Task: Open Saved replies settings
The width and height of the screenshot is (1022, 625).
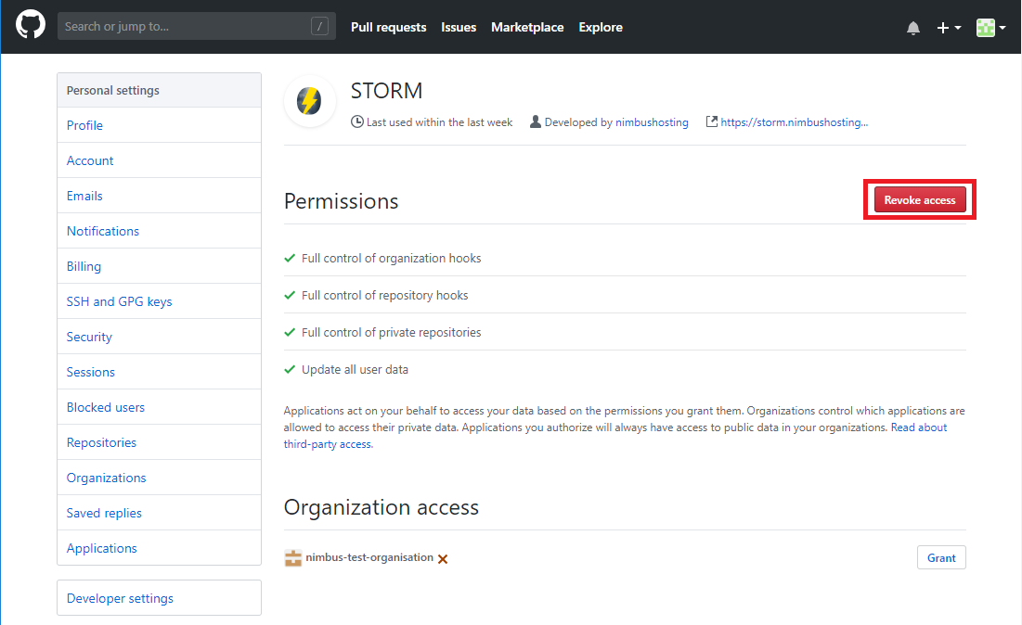Action: 159,513
